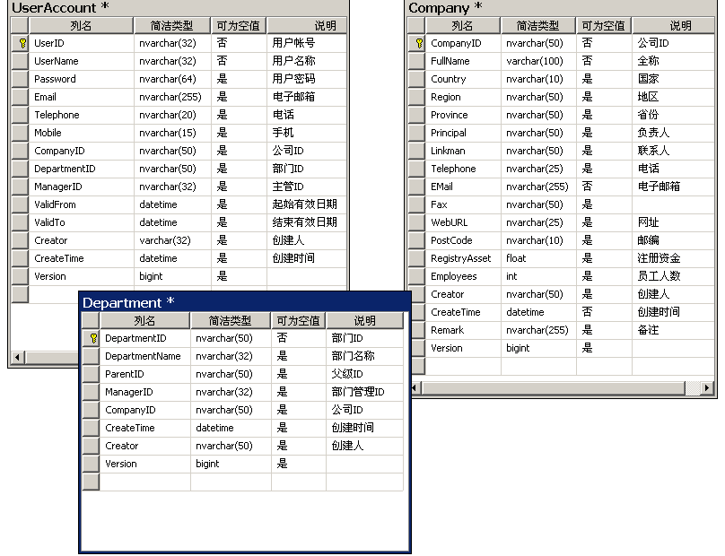Click the right arrow of Company's horizontal scrollbar
Viewport: 725px width, 556px height.
[x=709, y=386]
